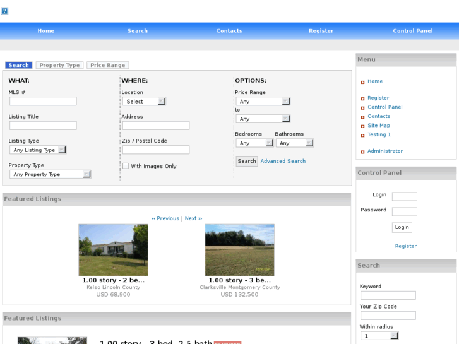The width and height of the screenshot is (459, 344).
Task: Enable the With Images Only checkbox
Action: pos(126,166)
